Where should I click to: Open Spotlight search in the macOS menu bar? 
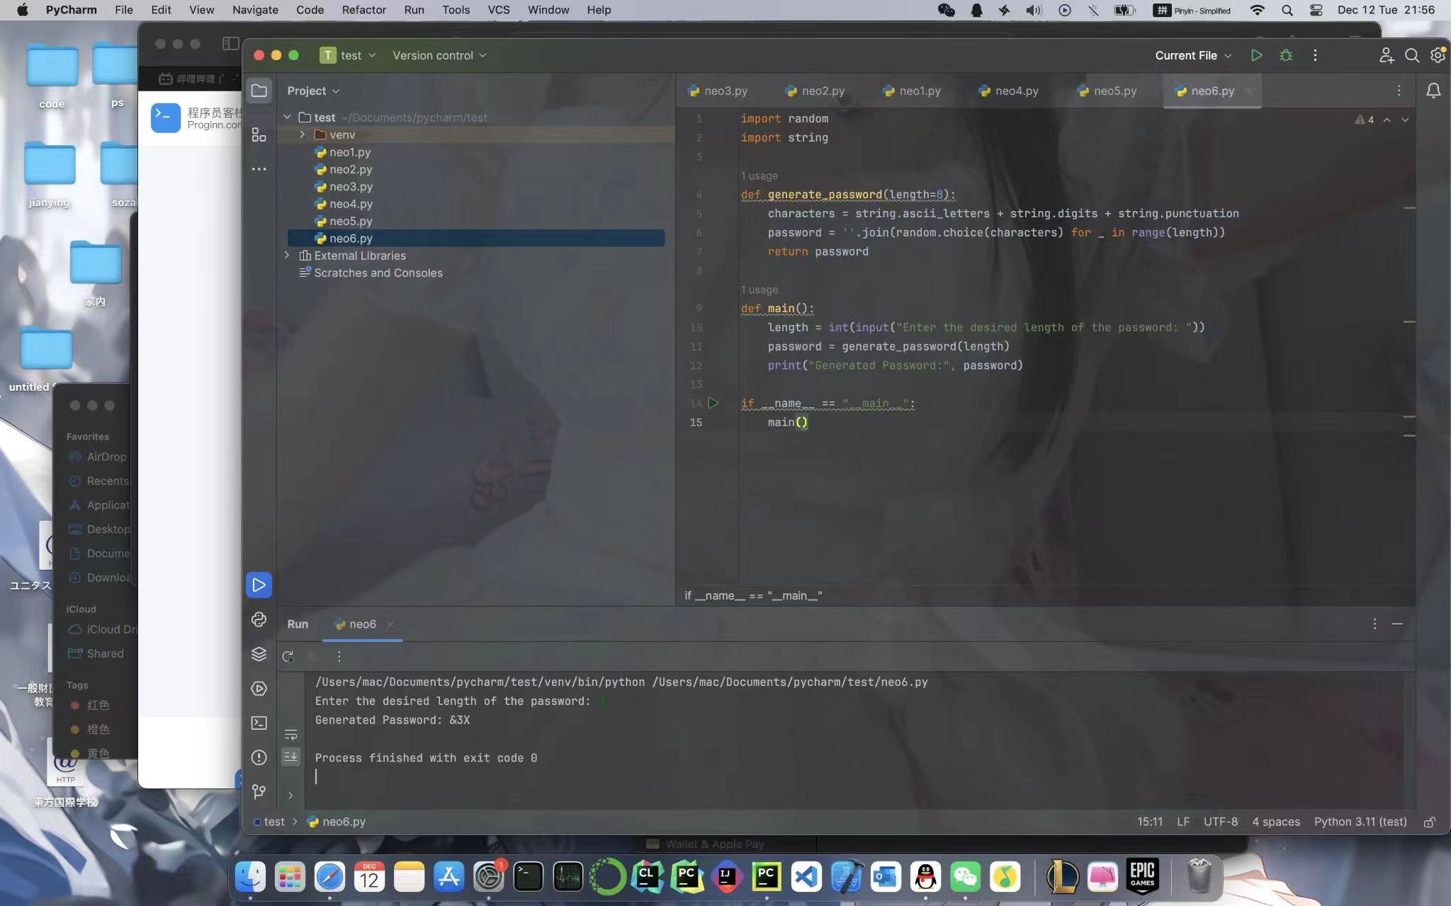pos(1287,10)
